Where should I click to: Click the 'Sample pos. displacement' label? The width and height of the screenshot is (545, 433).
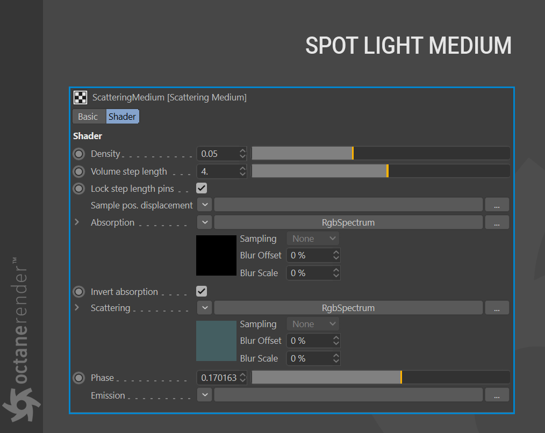pyautogui.click(x=141, y=205)
